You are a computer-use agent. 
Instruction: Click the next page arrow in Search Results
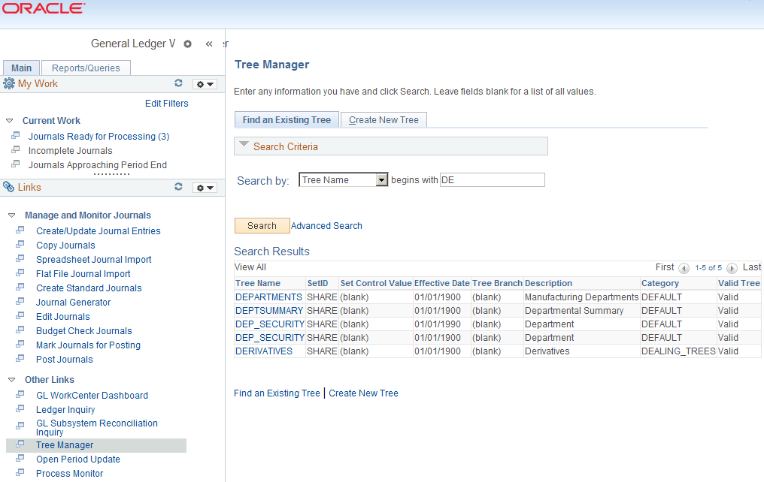click(x=731, y=267)
